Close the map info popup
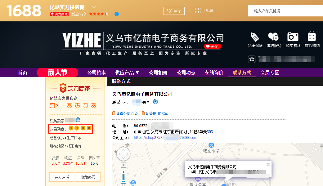This screenshot has width=323, height=186. [268, 164]
